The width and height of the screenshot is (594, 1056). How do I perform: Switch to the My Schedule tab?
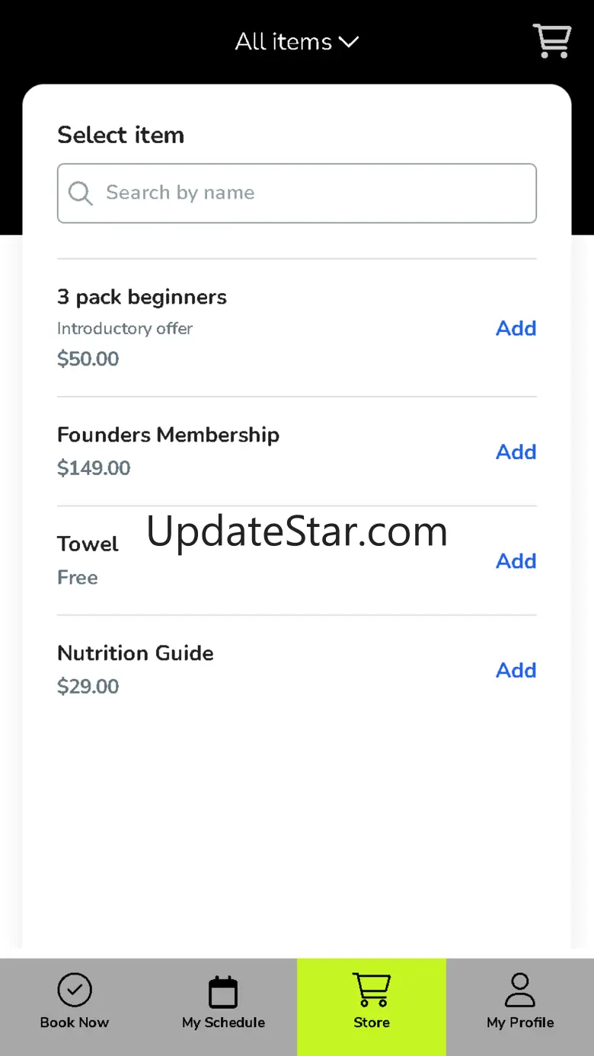[x=223, y=1022]
